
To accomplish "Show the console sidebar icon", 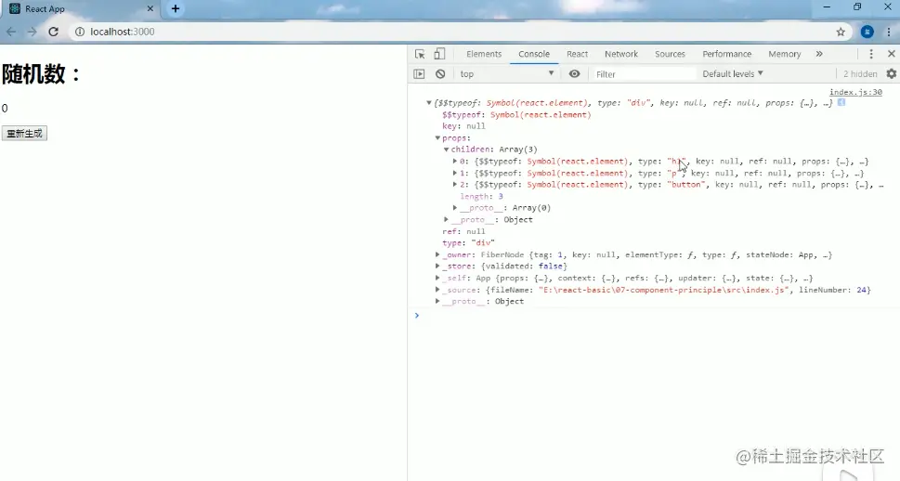I will click(x=419, y=74).
